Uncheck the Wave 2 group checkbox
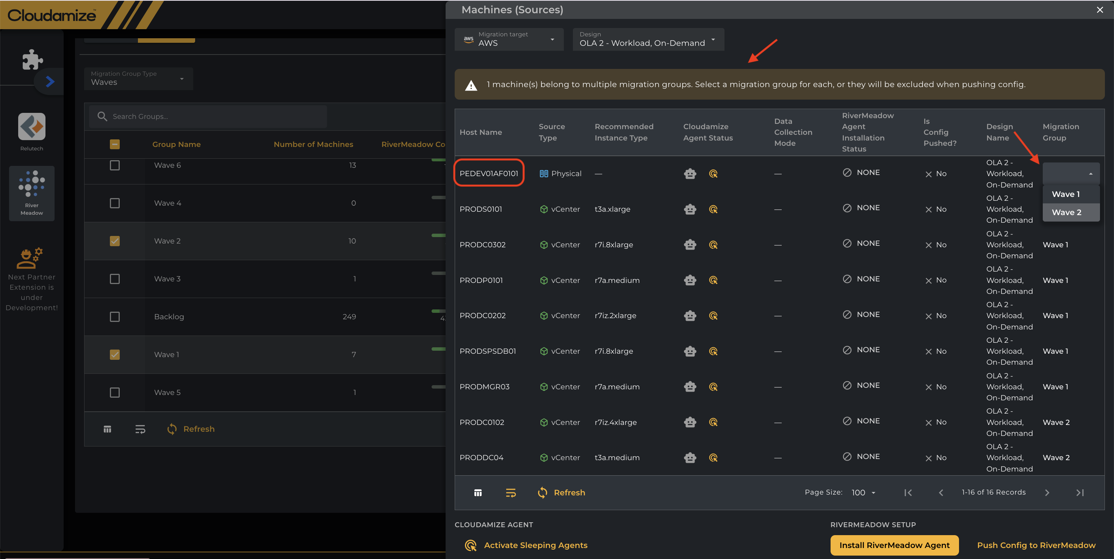The width and height of the screenshot is (1114, 559). [114, 241]
